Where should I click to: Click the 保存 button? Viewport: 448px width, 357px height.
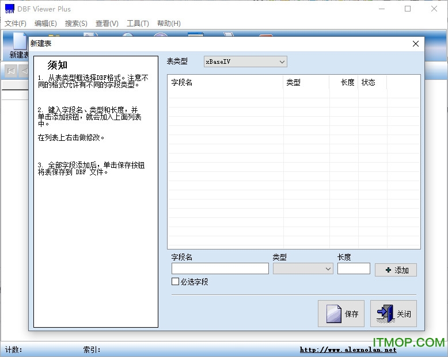coord(341,314)
